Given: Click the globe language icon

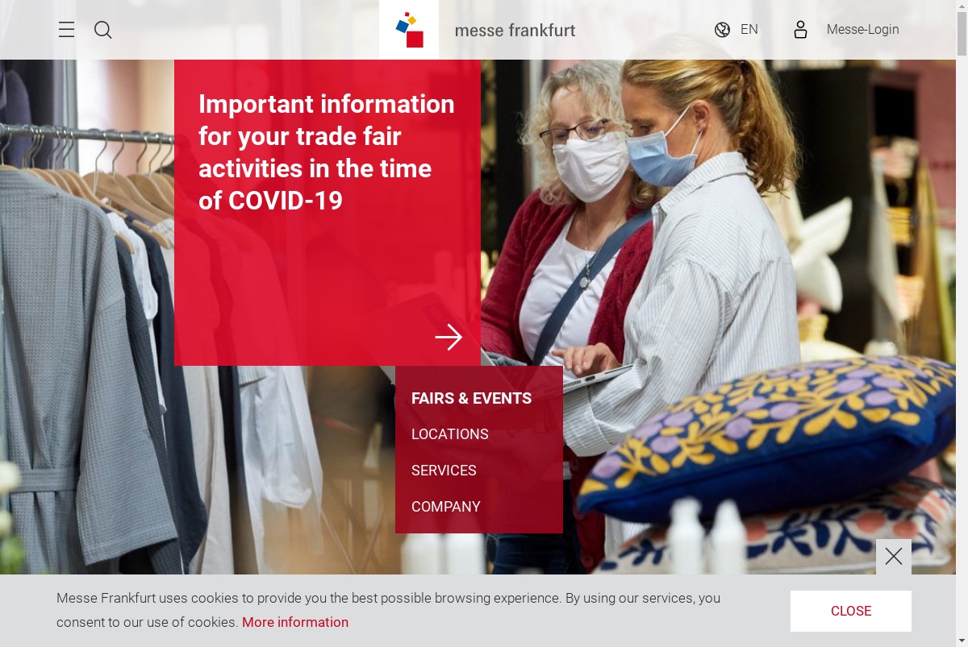Looking at the screenshot, I should click(x=722, y=30).
